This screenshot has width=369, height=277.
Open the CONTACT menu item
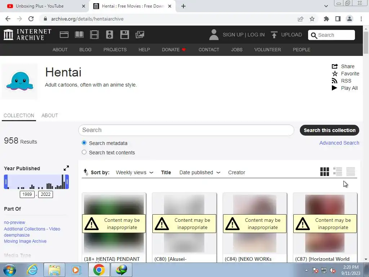click(x=209, y=50)
